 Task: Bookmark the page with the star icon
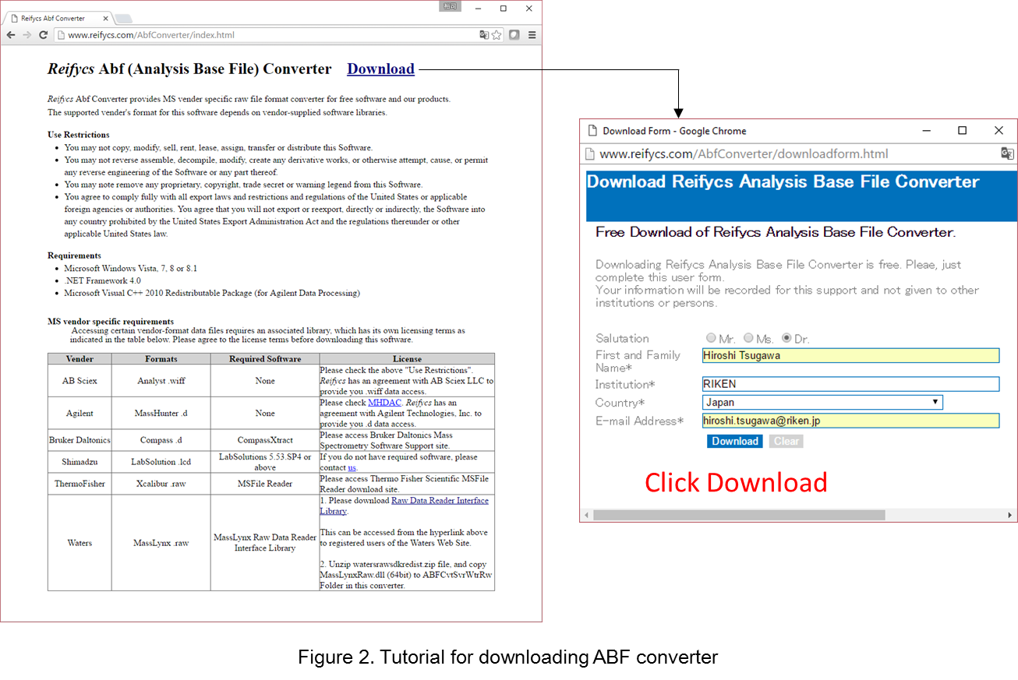point(497,35)
